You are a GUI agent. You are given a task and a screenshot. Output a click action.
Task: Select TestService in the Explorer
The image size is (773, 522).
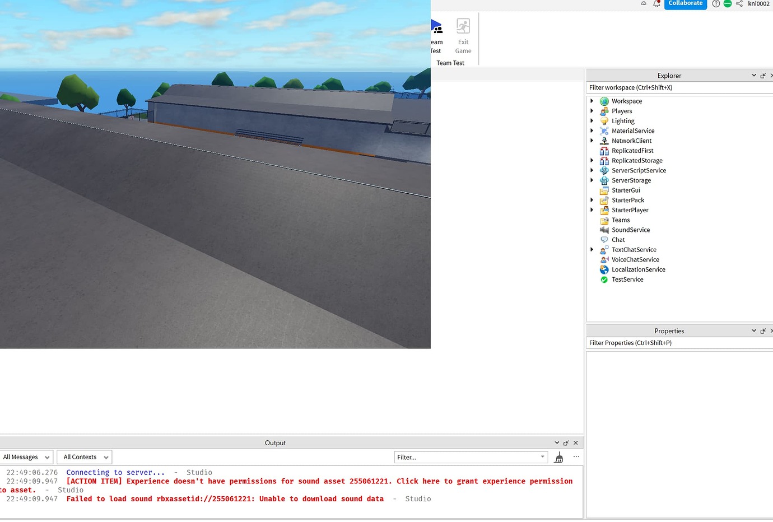coord(627,279)
